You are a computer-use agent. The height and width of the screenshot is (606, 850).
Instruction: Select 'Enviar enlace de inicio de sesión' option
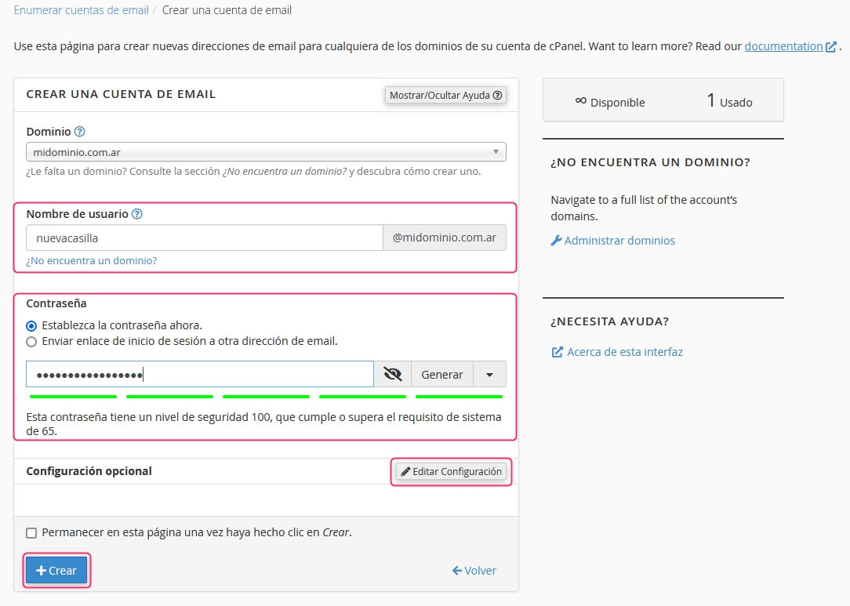pos(31,342)
